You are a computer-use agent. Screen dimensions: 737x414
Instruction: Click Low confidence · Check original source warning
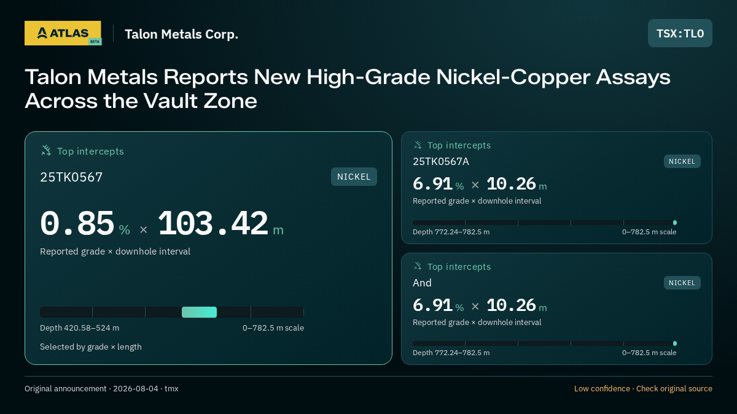(643, 389)
